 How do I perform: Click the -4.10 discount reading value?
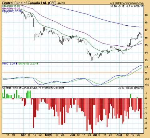(121, 88)
